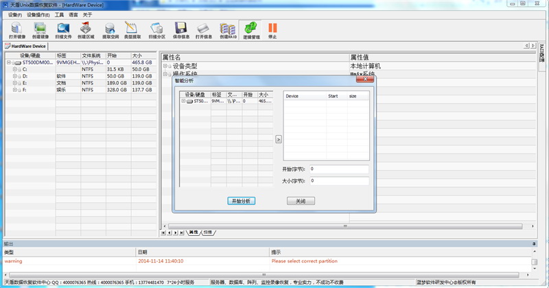Click the warning entry in output panel
Image resolution: width=549 pixels, height=288 pixels.
13,261
